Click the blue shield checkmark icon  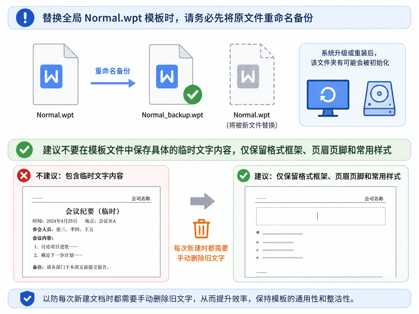pos(27,299)
